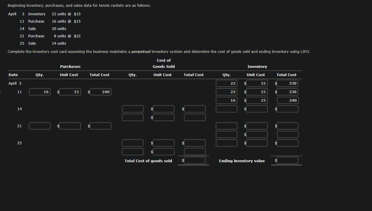Click April 21 purchases quantity field

[40, 126]
